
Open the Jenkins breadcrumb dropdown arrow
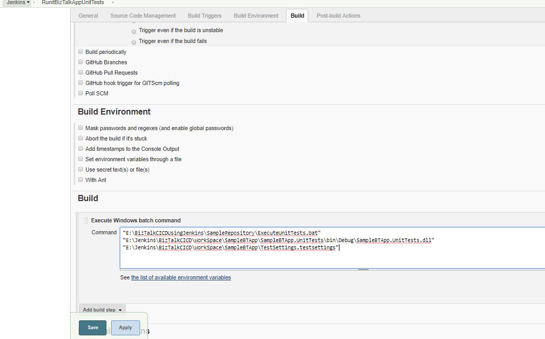click(28, 3)
